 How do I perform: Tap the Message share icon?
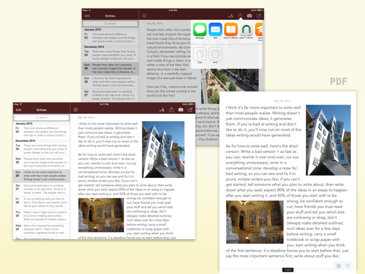[200, 30]
